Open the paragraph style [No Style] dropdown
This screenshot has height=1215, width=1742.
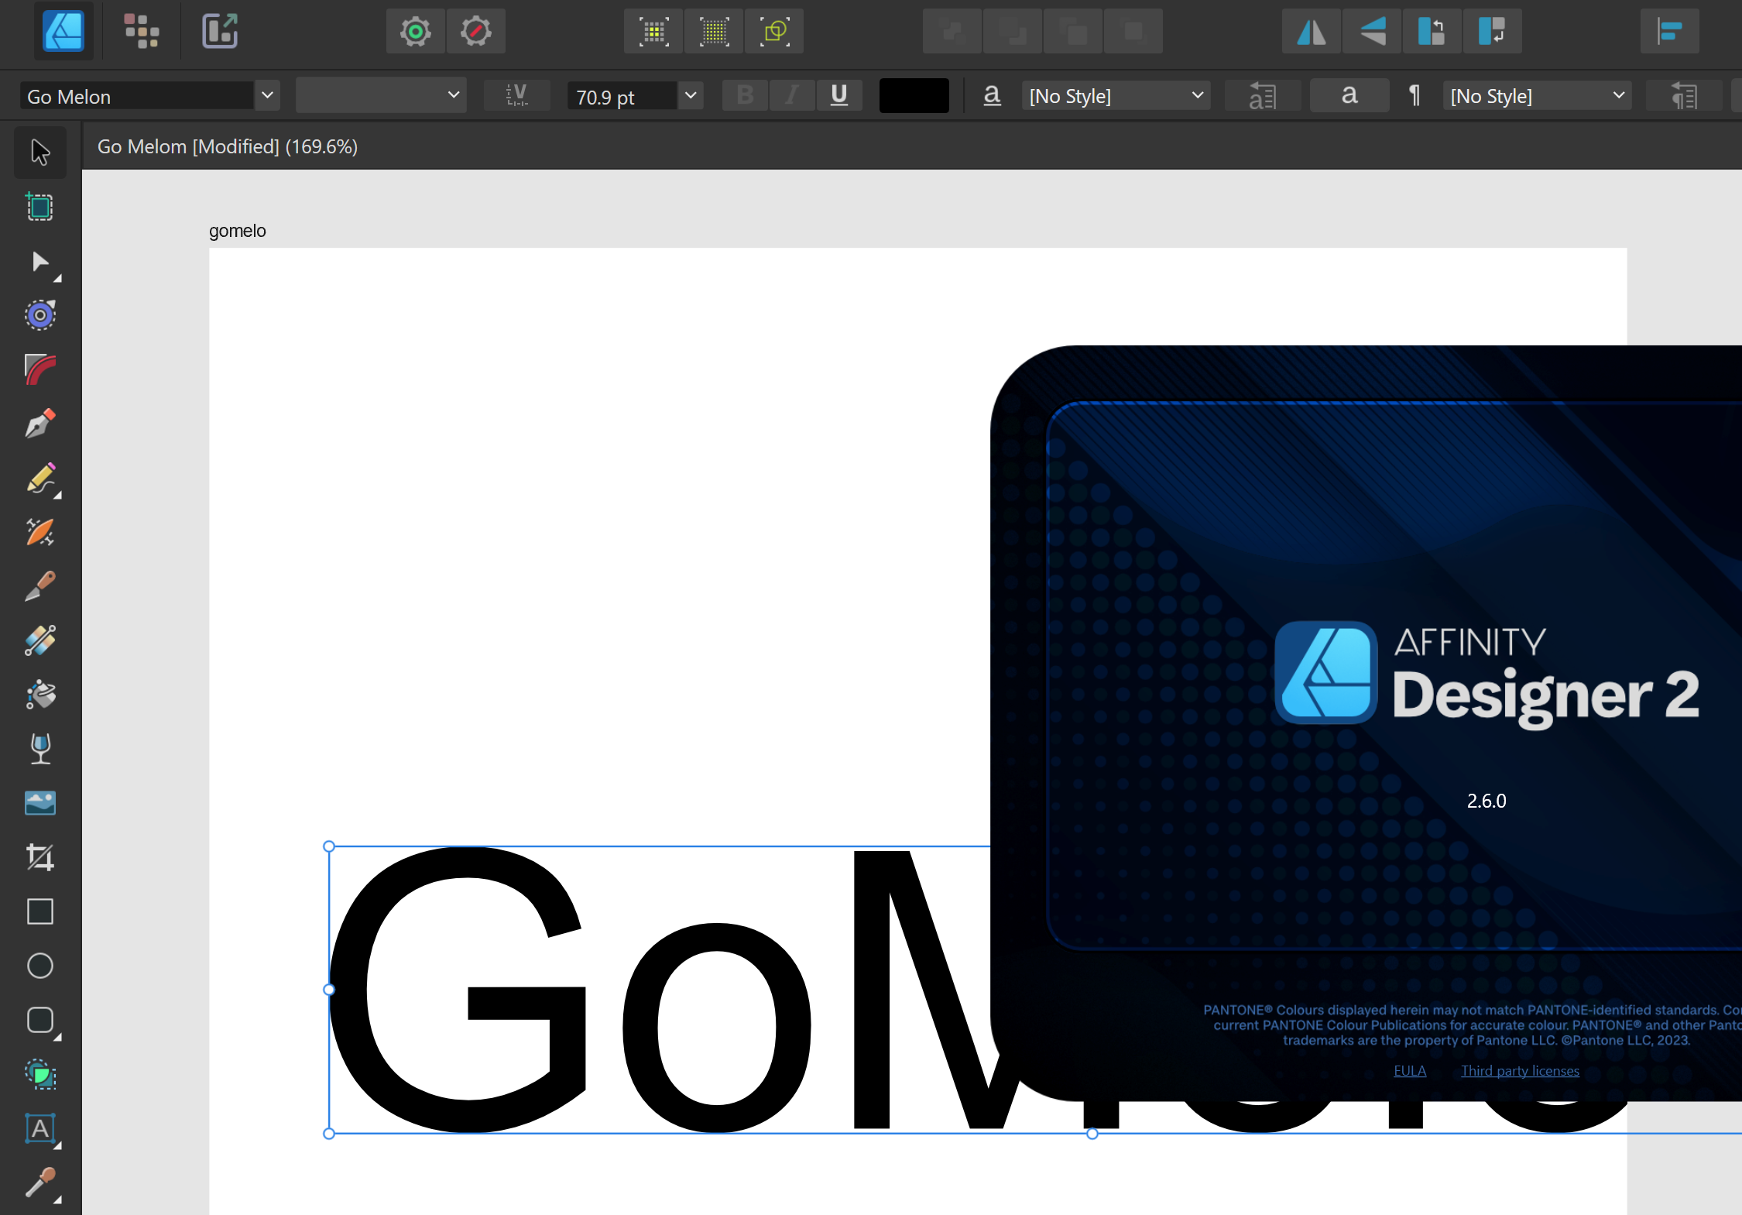coord(1537,95)
